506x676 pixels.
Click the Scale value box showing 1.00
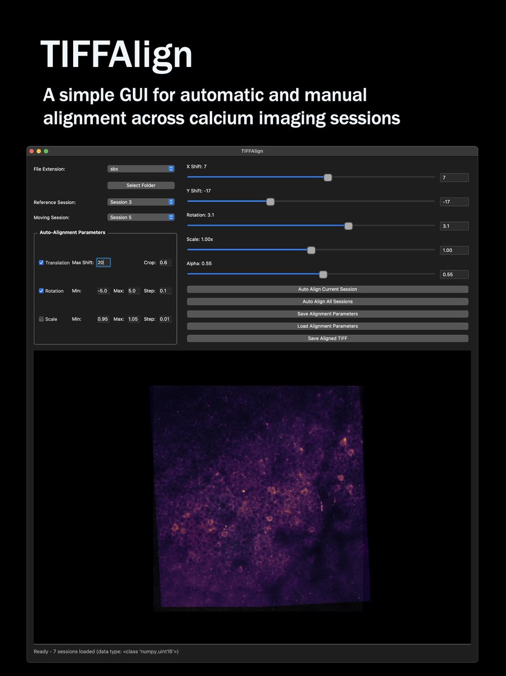coord(454,250)
